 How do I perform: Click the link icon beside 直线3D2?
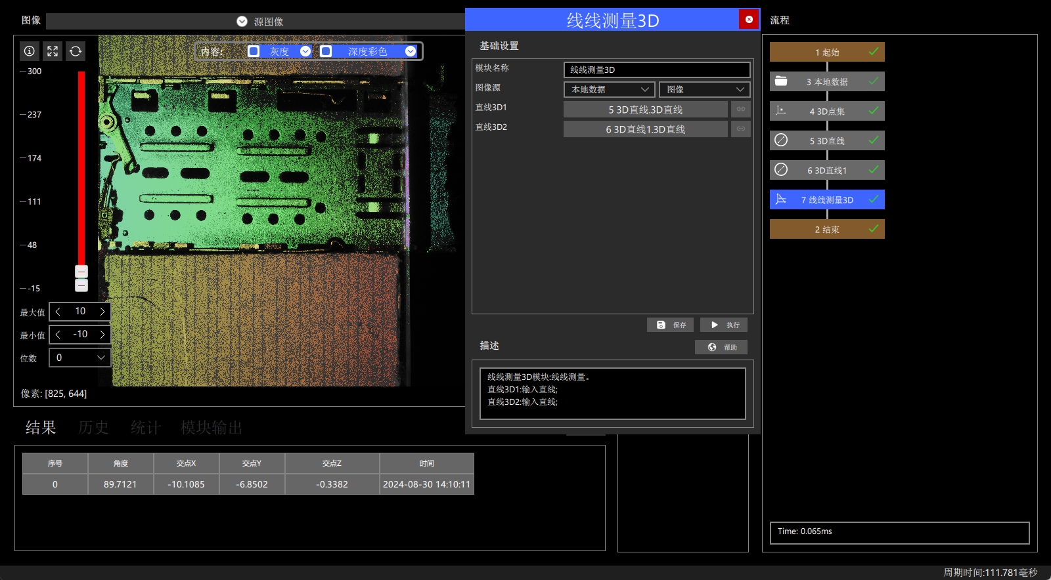pos(741,129)
